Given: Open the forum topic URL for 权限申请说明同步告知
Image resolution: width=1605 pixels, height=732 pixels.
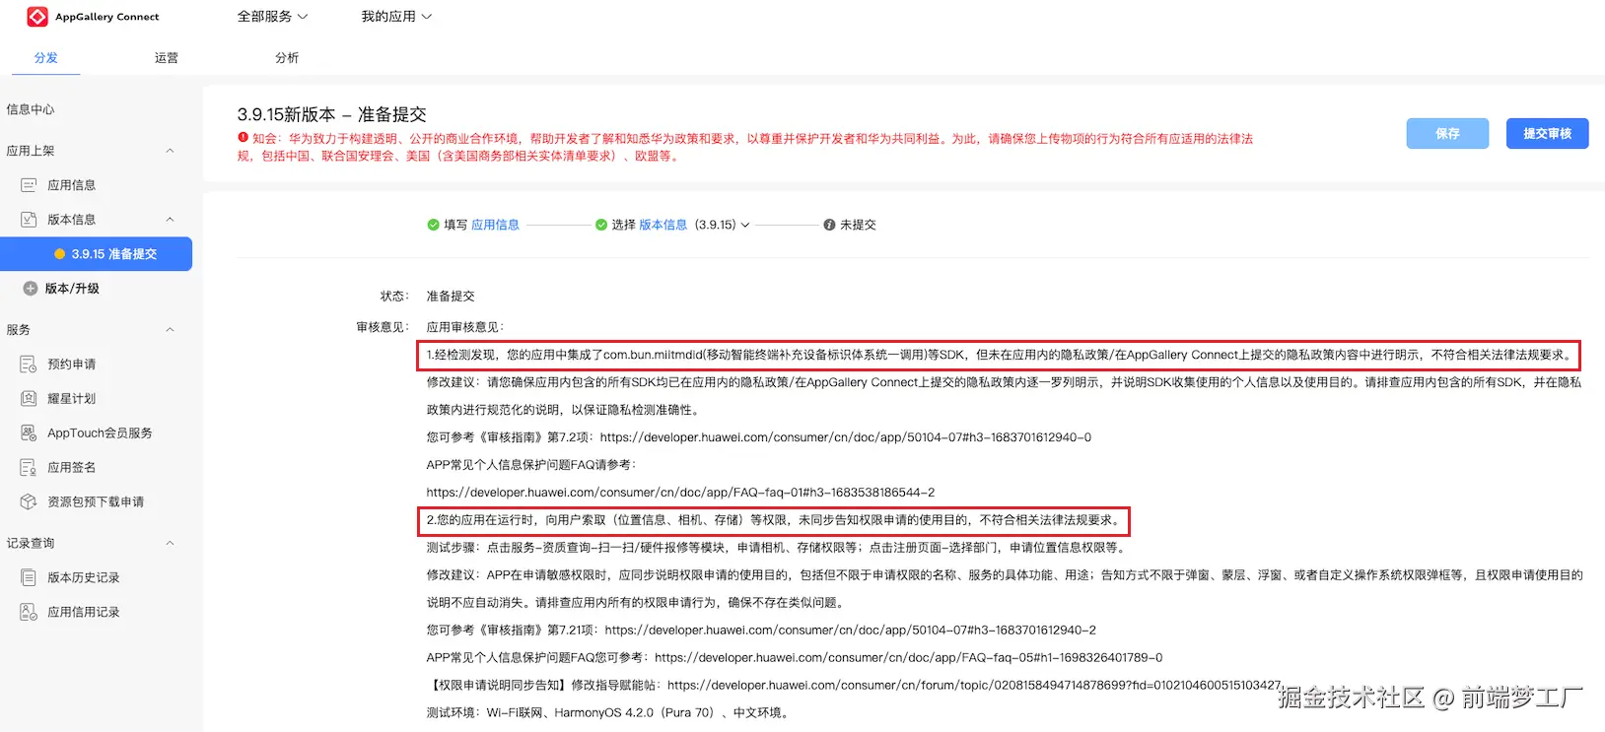Looking at the screenshot, I should click(974, 686).
